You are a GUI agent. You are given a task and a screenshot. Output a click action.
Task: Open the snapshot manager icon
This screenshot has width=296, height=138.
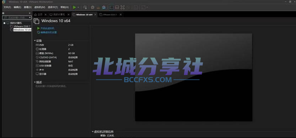click(x=104, y=7)
